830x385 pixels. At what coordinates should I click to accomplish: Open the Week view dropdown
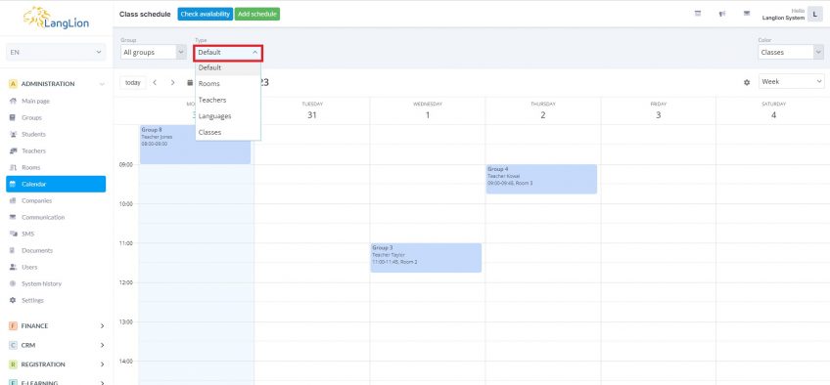point(792,81)
